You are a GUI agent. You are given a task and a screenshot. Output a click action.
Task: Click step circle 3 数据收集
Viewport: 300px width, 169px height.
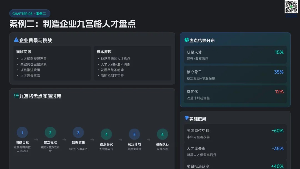click(78, 132)
